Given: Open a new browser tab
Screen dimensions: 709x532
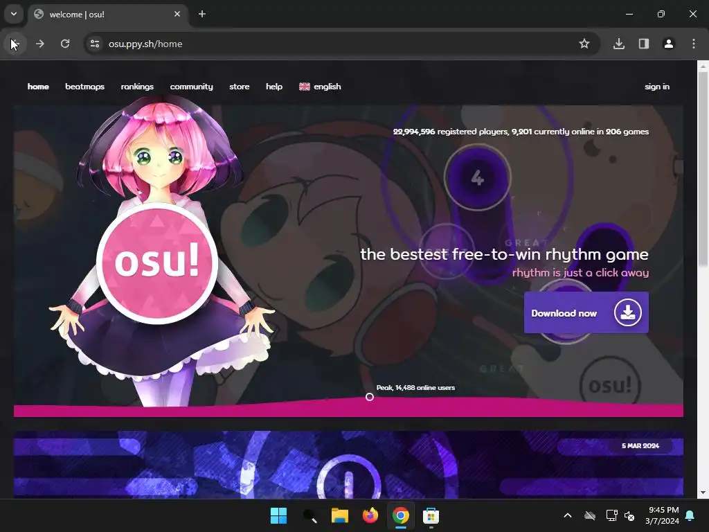Looking at the screenshot, I should pyautogui.click(x=202, y=14).
